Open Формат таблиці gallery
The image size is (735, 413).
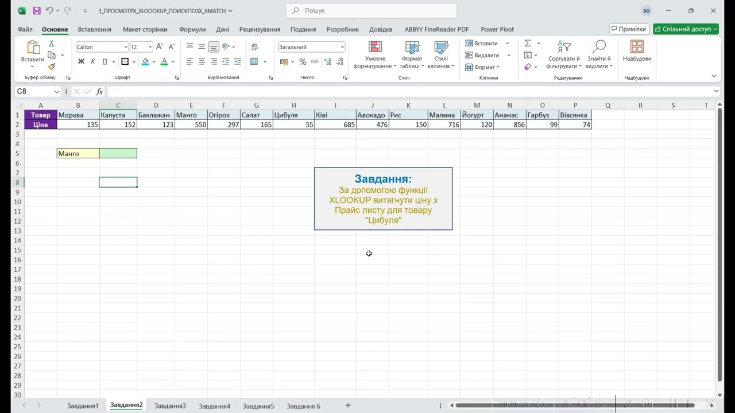click(x=412, y=55)
